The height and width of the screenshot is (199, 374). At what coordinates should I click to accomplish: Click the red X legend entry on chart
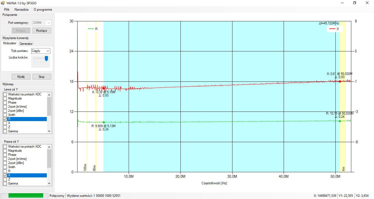[334, 29]
